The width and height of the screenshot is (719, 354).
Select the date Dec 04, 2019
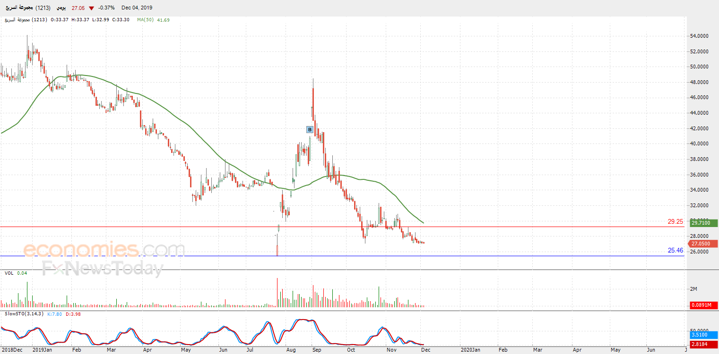pos(137,8)
